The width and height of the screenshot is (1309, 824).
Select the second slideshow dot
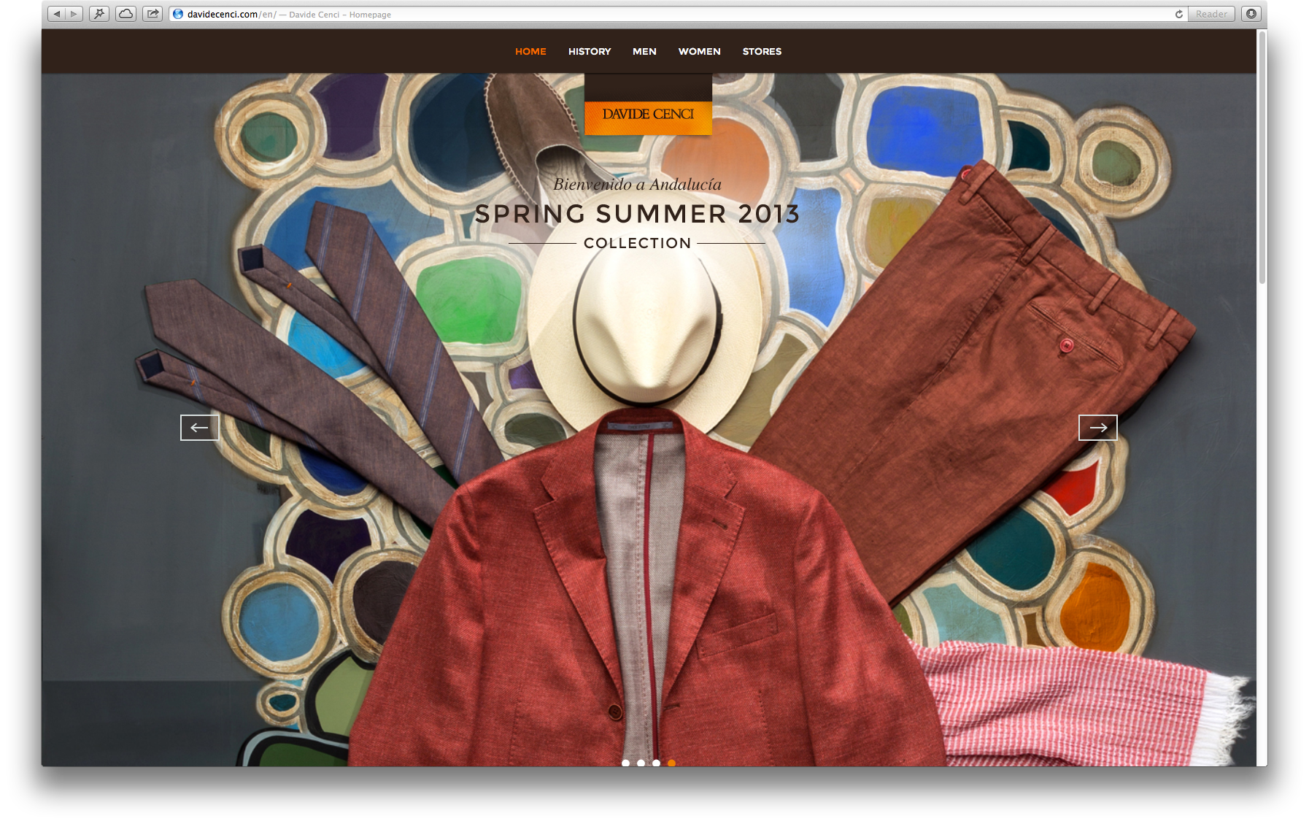pos(641,763)
